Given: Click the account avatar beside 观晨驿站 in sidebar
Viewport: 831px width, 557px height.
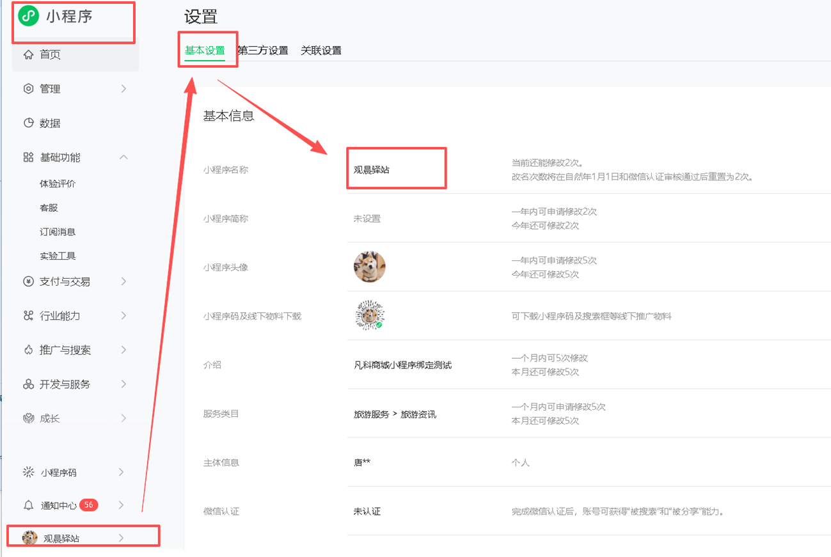Looking at the screenshot, I should tap(29, 538).
